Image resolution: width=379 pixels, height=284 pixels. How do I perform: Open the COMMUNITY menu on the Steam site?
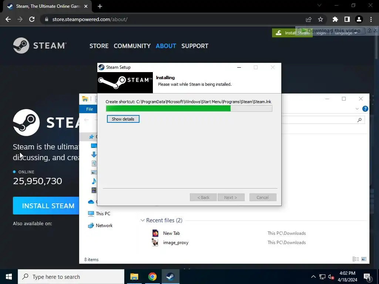pos(132,46)
